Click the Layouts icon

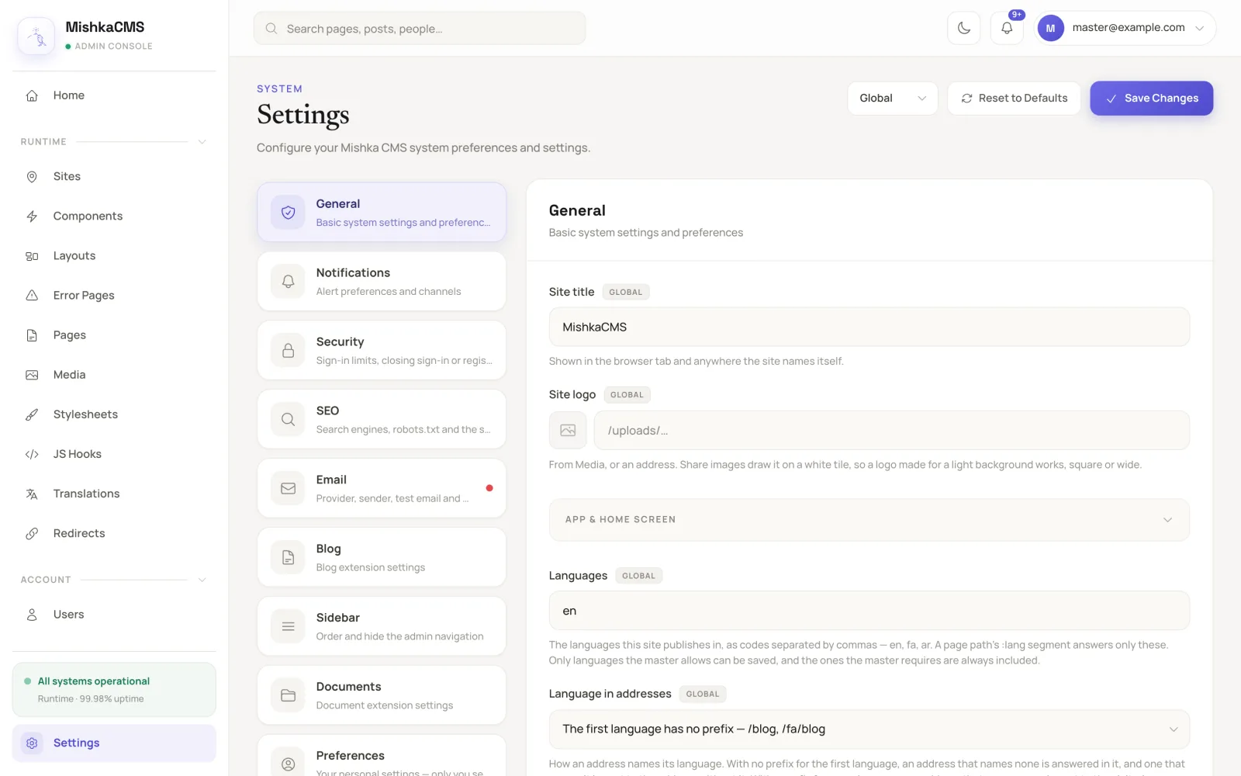(x=32, y=256)
